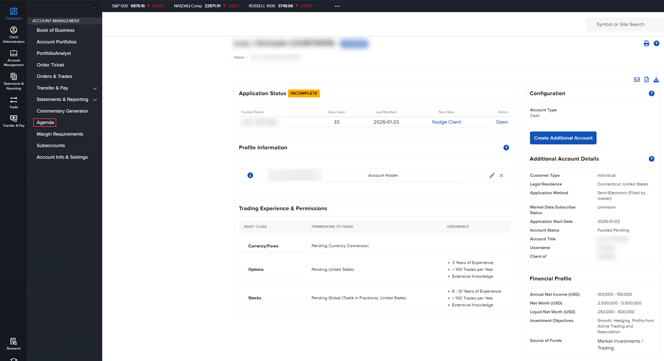Click the Create Additional Account button

click(563, 138)
